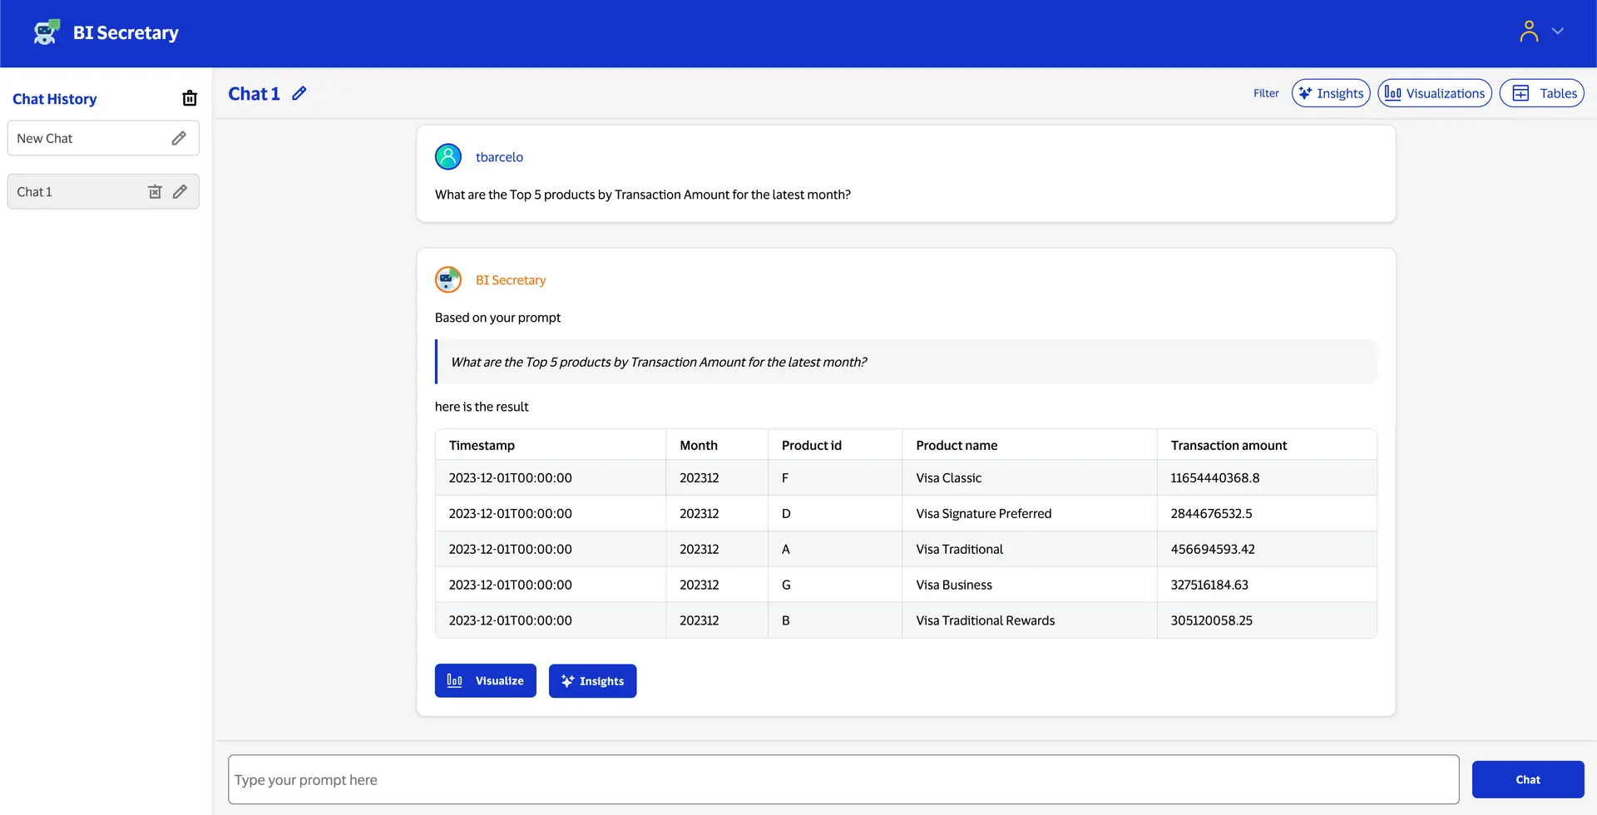
Task: Click the amount 327516184.63
Action: (1209, 585)
